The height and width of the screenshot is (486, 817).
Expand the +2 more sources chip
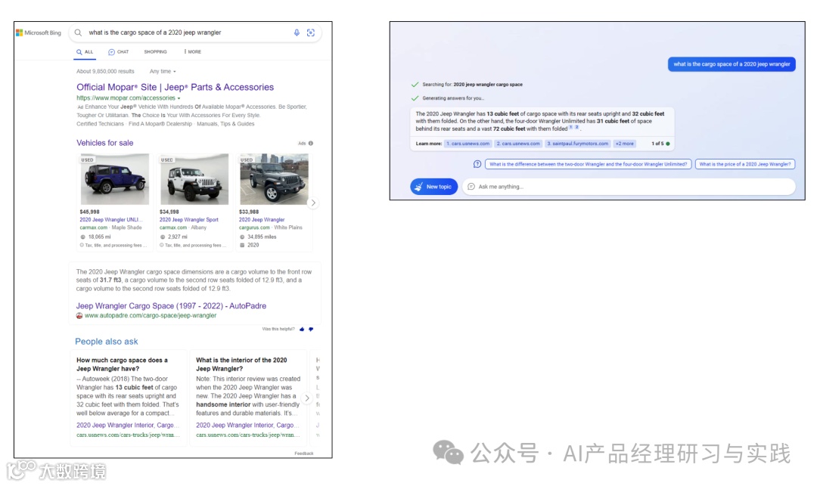tap(624, 144)
